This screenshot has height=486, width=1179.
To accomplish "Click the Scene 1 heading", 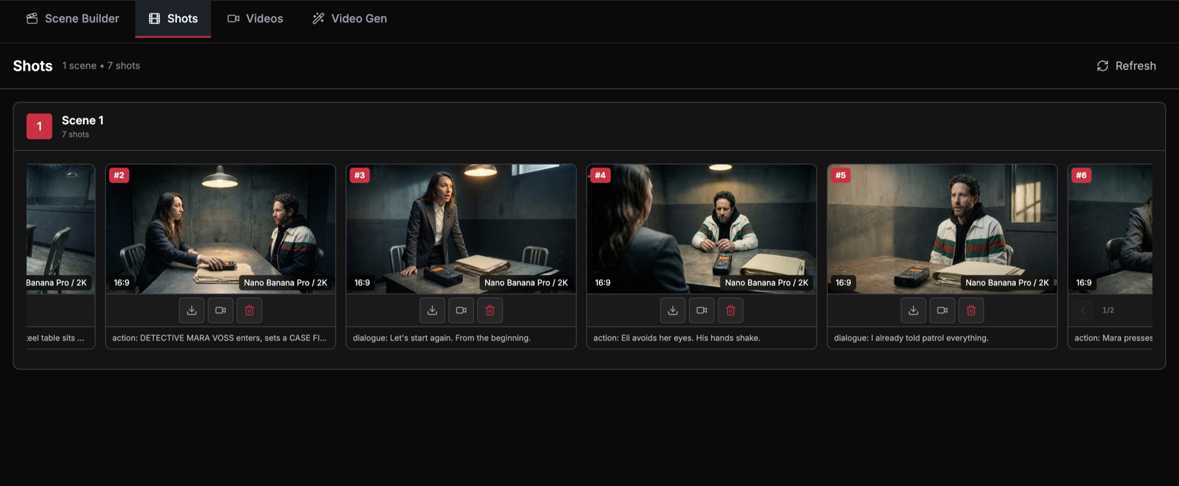I will [x=83, y=120].
